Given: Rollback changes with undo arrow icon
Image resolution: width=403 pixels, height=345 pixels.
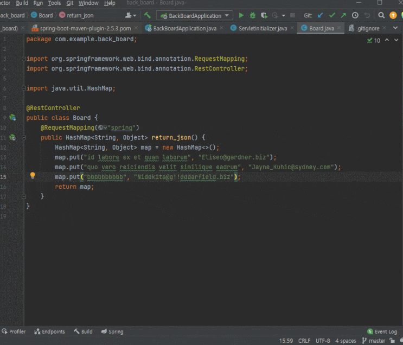Looking at the screenshot, I should (x=367, y=15).
